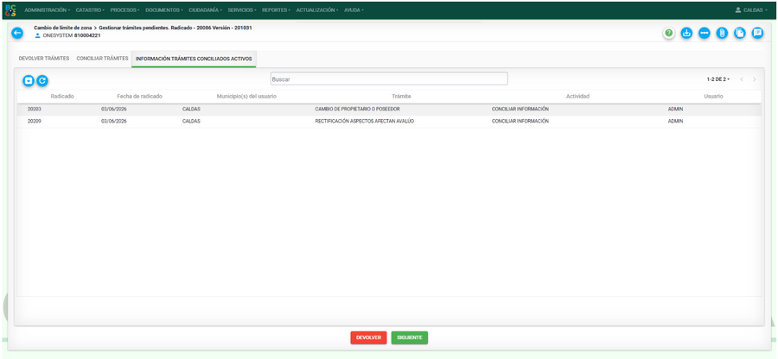The image size is (778, 359).
Task: Click CAMBIO DE PROPIETARIO O POSEEDOR cell
Action: pos(357,109)
